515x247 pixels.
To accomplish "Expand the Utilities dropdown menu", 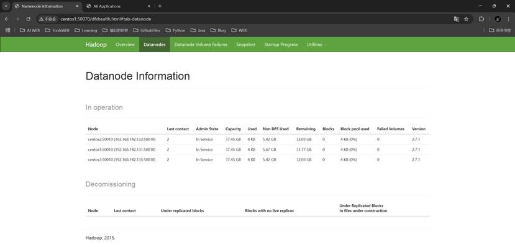I will 317,44.
